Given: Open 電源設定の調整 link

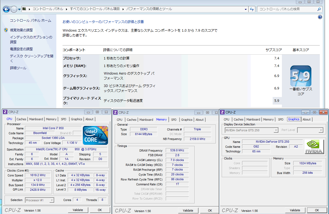Looking at the screenshot, I should pos(21,49).
